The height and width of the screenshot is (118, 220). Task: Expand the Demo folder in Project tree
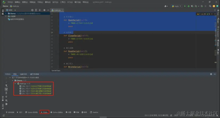point(6,13)
